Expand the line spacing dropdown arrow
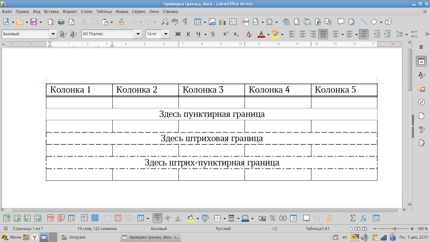Screen dimensions: 430x242 tap(406, 34)
